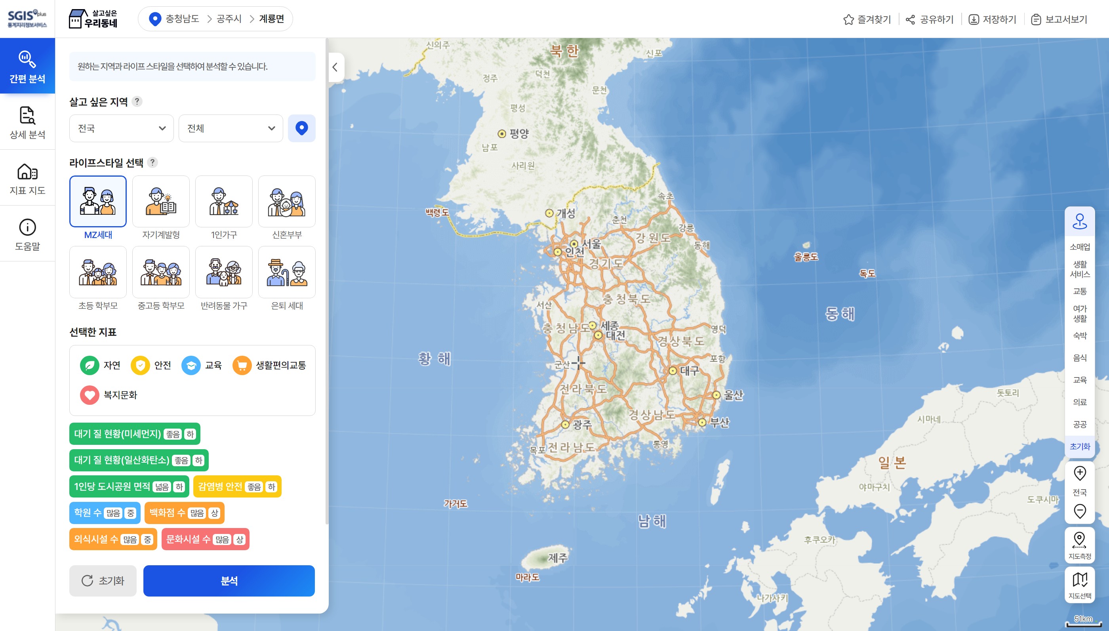Screen dimensions: 1109x631
Task: Expand the 전체 district dropdown
Action: coord(230,128)
